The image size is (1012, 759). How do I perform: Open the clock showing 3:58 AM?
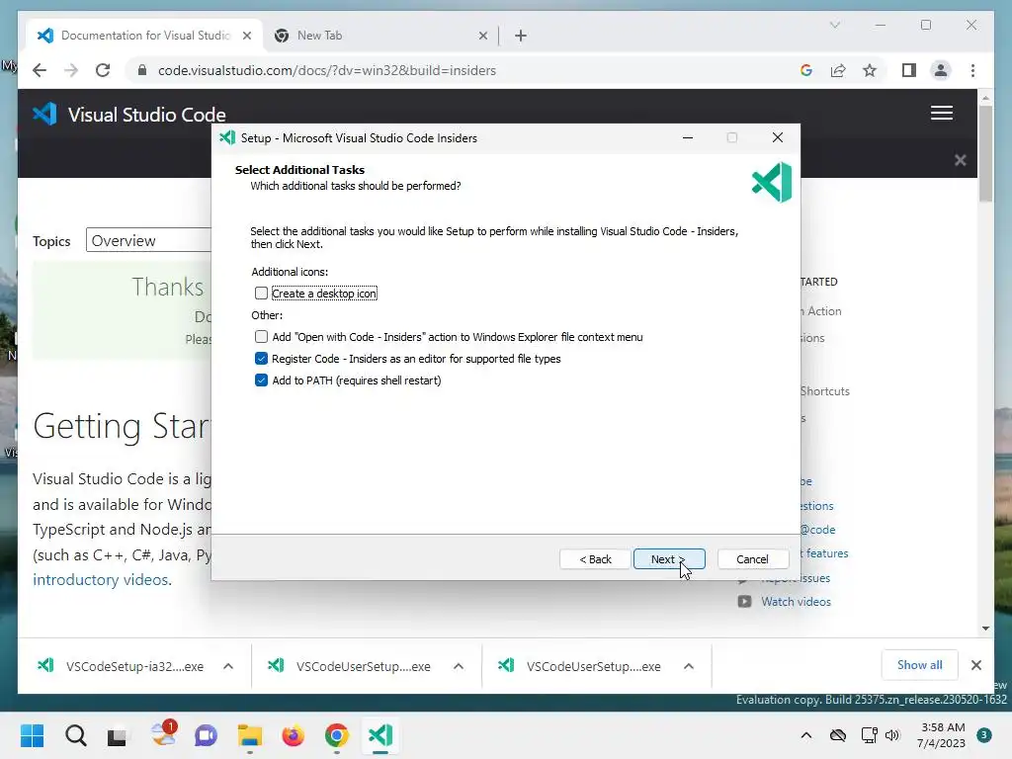point(942,735)
